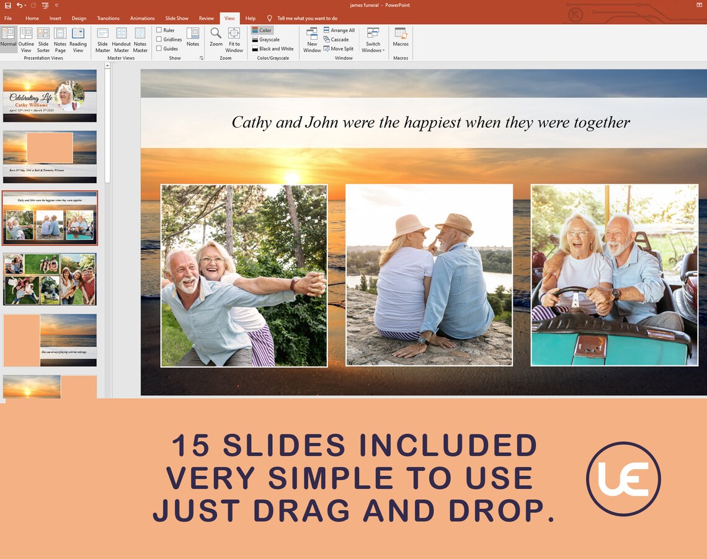Switch to the Animations ribbon tab

[x=142, y=18]
